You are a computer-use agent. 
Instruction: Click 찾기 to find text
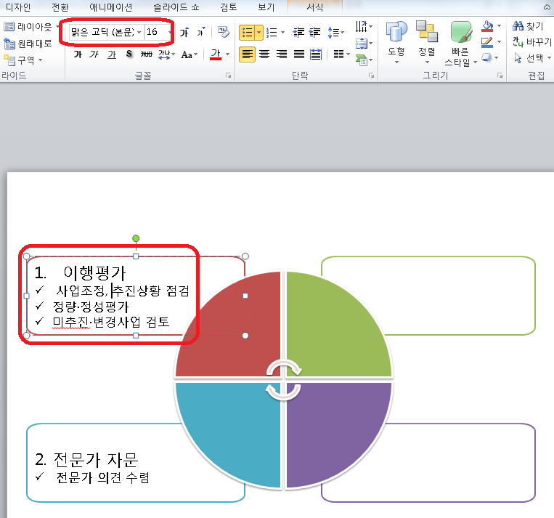[532, 26]
